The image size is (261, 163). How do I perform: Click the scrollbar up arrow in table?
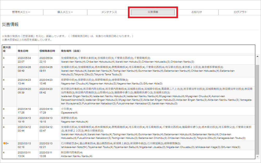[258, 56]
